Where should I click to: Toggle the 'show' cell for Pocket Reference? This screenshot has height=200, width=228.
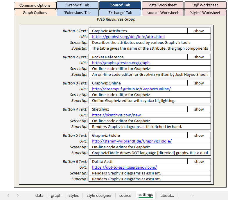tap(199, 57)
